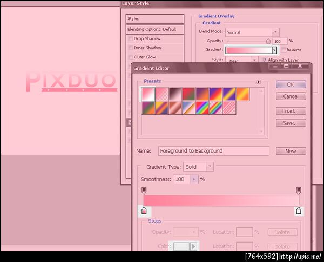Screen dimensions: 324x262
Task: Select the Blue, Red, Yellow gradient preset
Action: [x=215, y=94]
